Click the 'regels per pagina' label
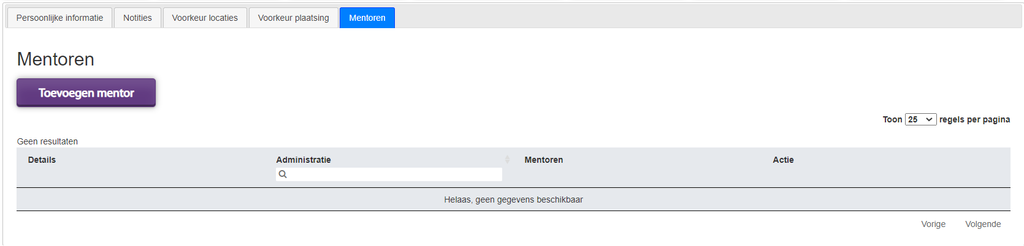1024x246 pixels. [974, 119]
